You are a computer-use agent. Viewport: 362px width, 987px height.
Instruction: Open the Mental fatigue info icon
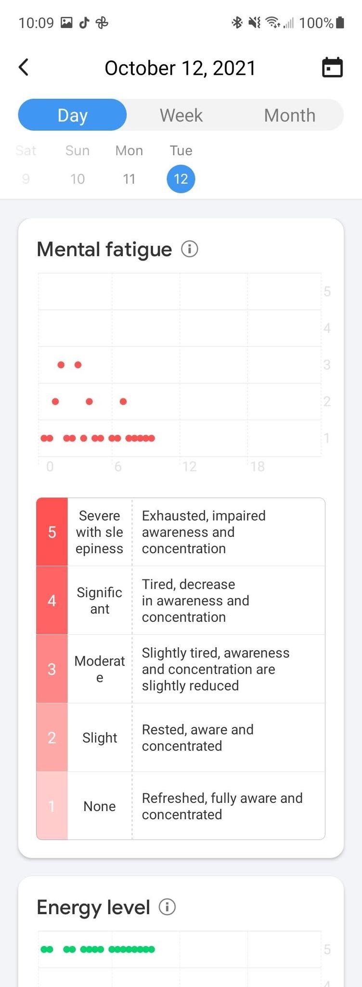point(190,249)
